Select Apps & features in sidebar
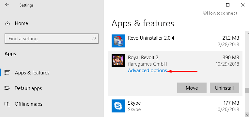 (32, 73)
